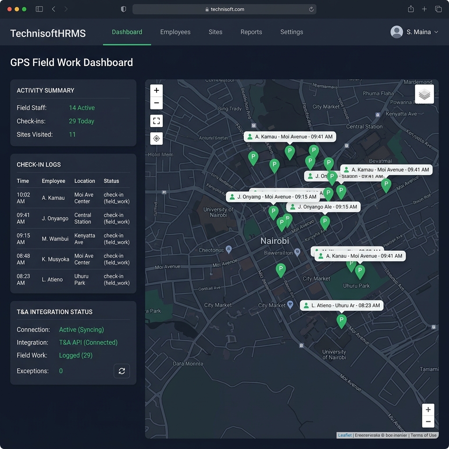449x449 pixels.
Task: Select the A. Kanau - Moi Avenue - 09:41 AM label
Action: point(360,256)
